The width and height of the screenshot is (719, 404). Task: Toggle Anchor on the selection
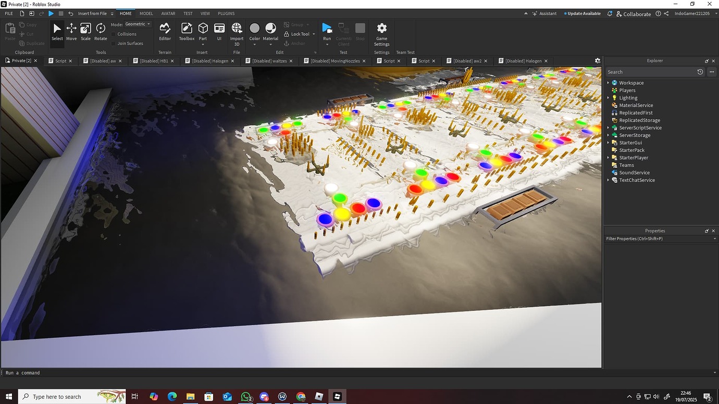(296, 44)
